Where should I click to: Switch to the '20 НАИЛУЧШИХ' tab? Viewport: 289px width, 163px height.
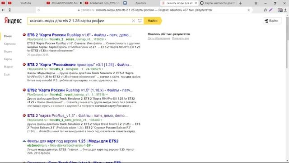coord(64,3)
